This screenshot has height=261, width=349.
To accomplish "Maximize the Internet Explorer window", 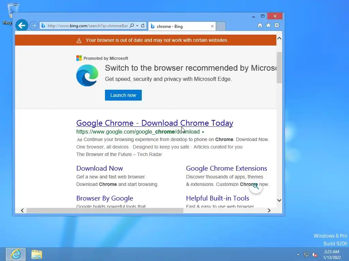I will tap(263, 16).
